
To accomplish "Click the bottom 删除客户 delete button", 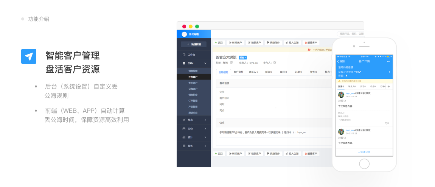I will point(311,153).
